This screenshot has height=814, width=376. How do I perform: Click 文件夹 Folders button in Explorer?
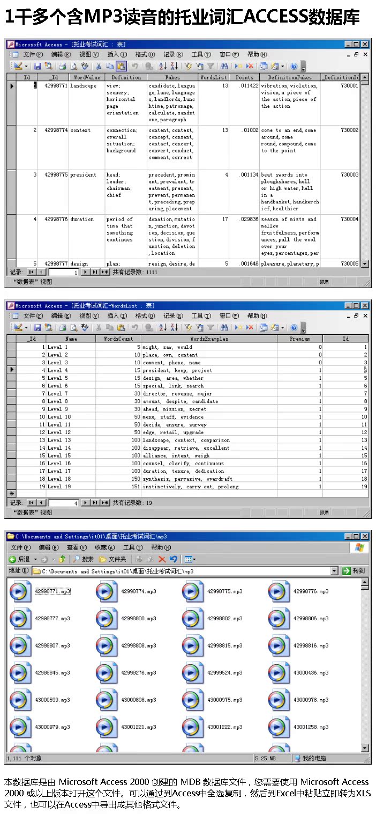(112, 559)
